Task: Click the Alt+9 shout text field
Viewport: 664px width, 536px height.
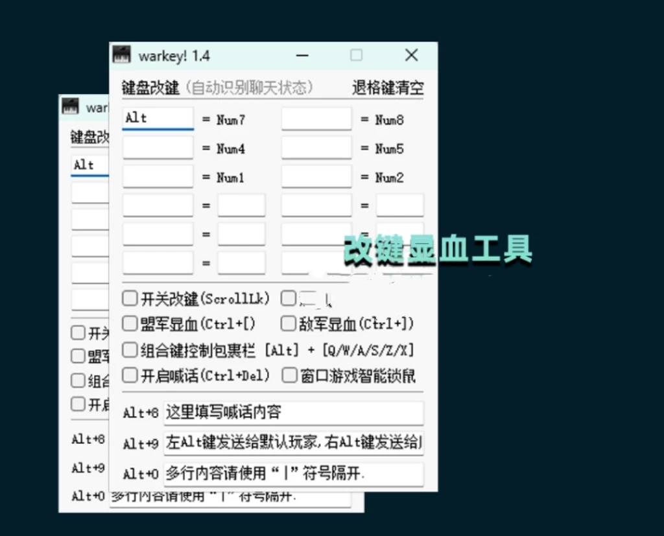Action: click(x=294, y=443)
